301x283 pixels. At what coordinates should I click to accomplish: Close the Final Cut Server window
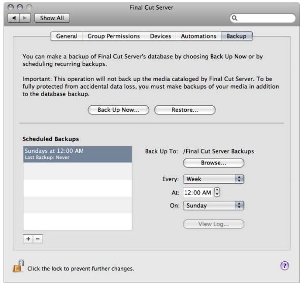point(11,7)
